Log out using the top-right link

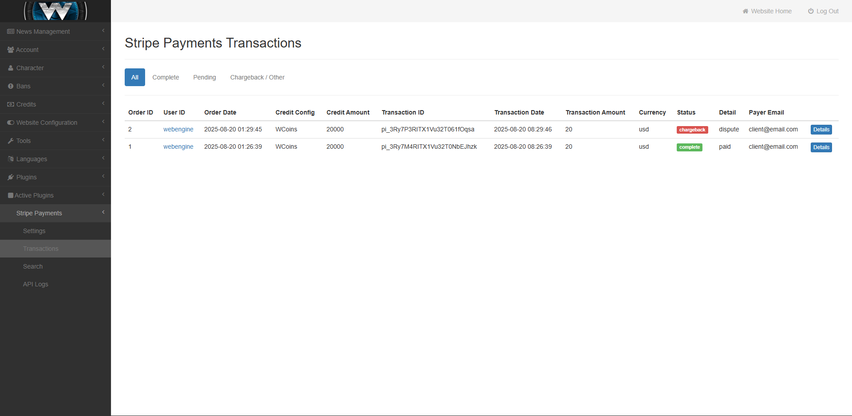tap(823, 11)
